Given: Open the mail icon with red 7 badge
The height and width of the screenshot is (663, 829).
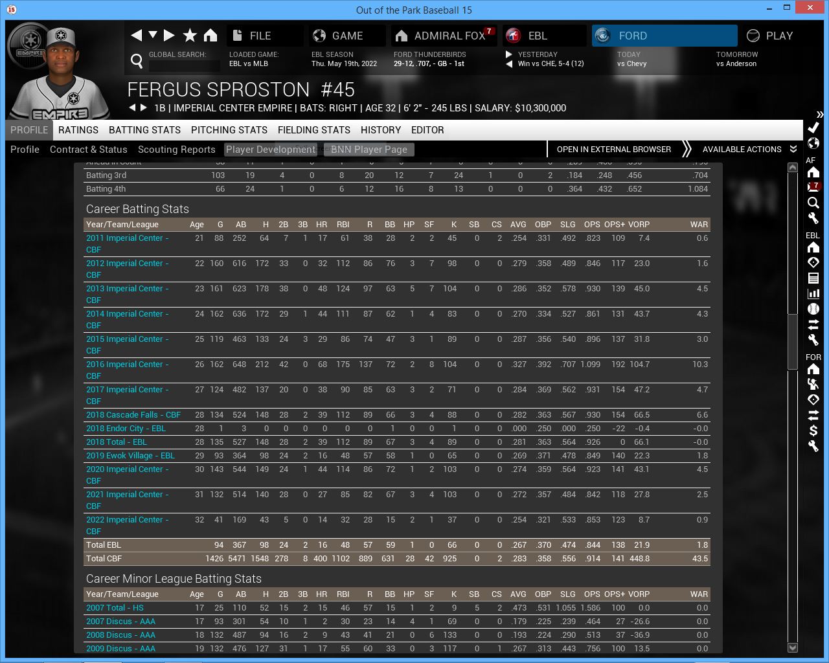Looking at the screenshot, I should pos(813,187).
